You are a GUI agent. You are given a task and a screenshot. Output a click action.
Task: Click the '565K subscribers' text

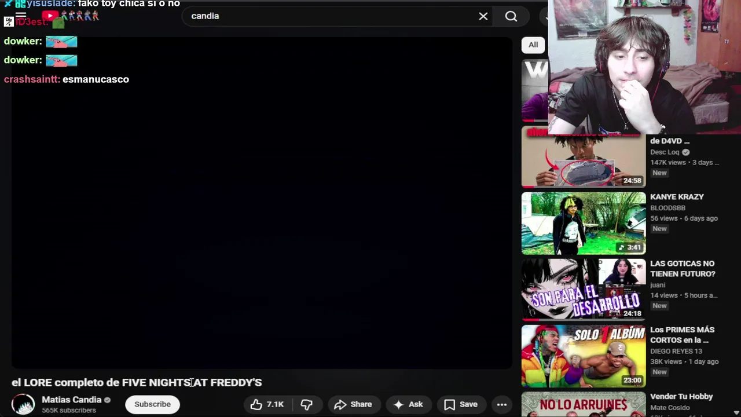tap(69, 410)
